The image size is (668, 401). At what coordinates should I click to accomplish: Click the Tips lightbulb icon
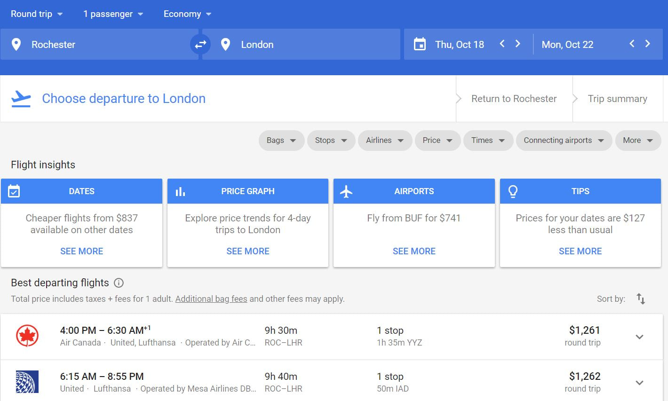(x=513, y=191)
